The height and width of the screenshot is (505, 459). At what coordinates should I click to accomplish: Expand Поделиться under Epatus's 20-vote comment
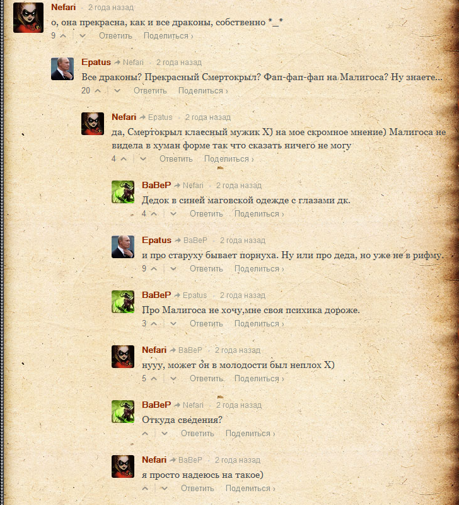(x=203, y=91)
